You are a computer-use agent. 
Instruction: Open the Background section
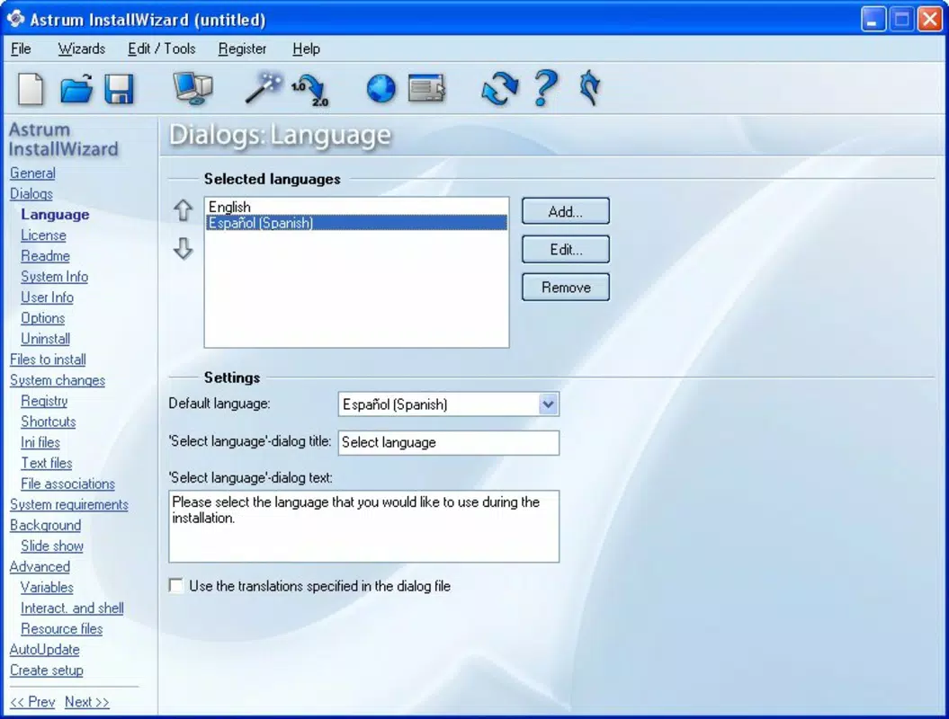click(x=45, y=525)
